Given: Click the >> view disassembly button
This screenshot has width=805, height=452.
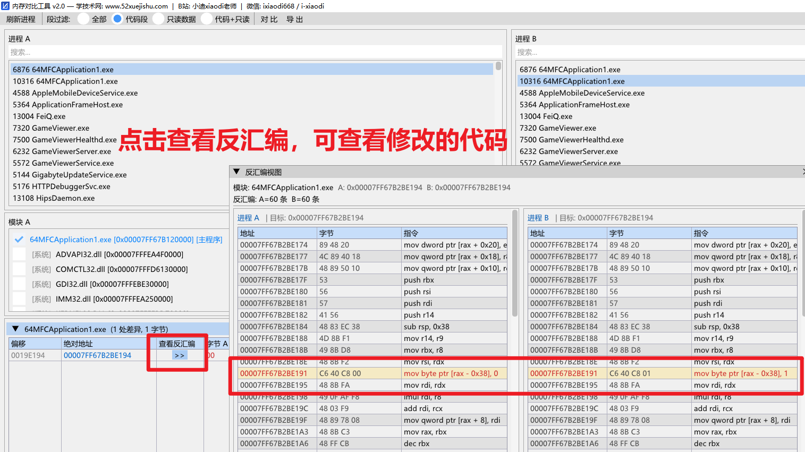Looking at the screenshot, I should 180,355.
